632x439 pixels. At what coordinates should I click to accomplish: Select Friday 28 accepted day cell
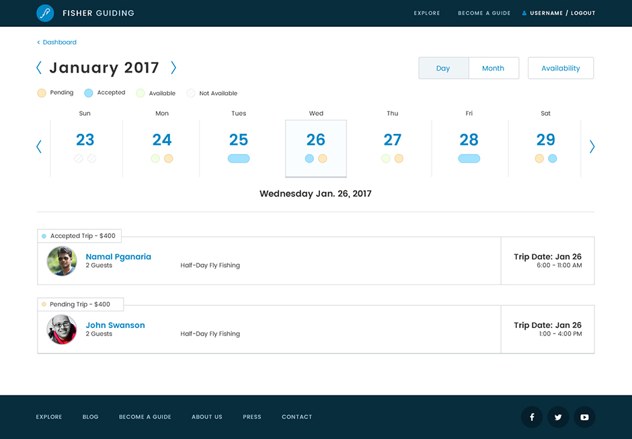point(469,148)
